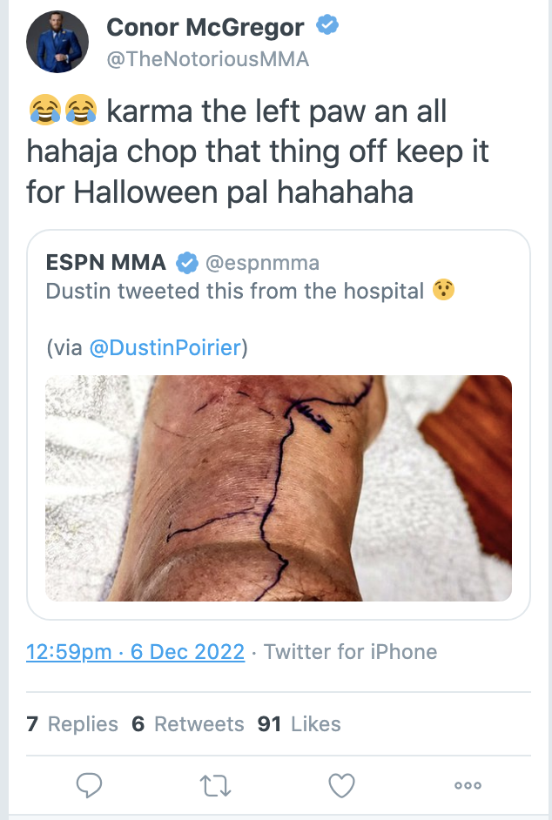The height and width of the screenshot is (820, 552).
Task: Click the @espnmma handle
Action: pyautogui.click(x=262, y=263)
